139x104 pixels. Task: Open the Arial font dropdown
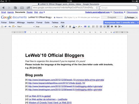click(44, 27)
